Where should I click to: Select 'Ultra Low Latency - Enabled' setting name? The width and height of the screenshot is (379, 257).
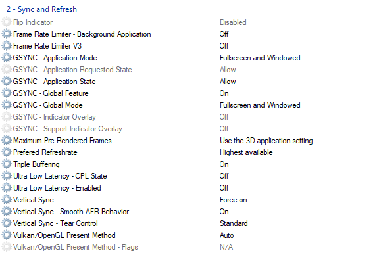tap(57, 188)
